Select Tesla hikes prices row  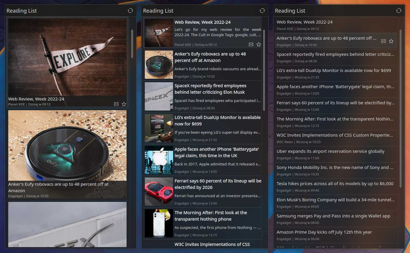pos(336,187)
